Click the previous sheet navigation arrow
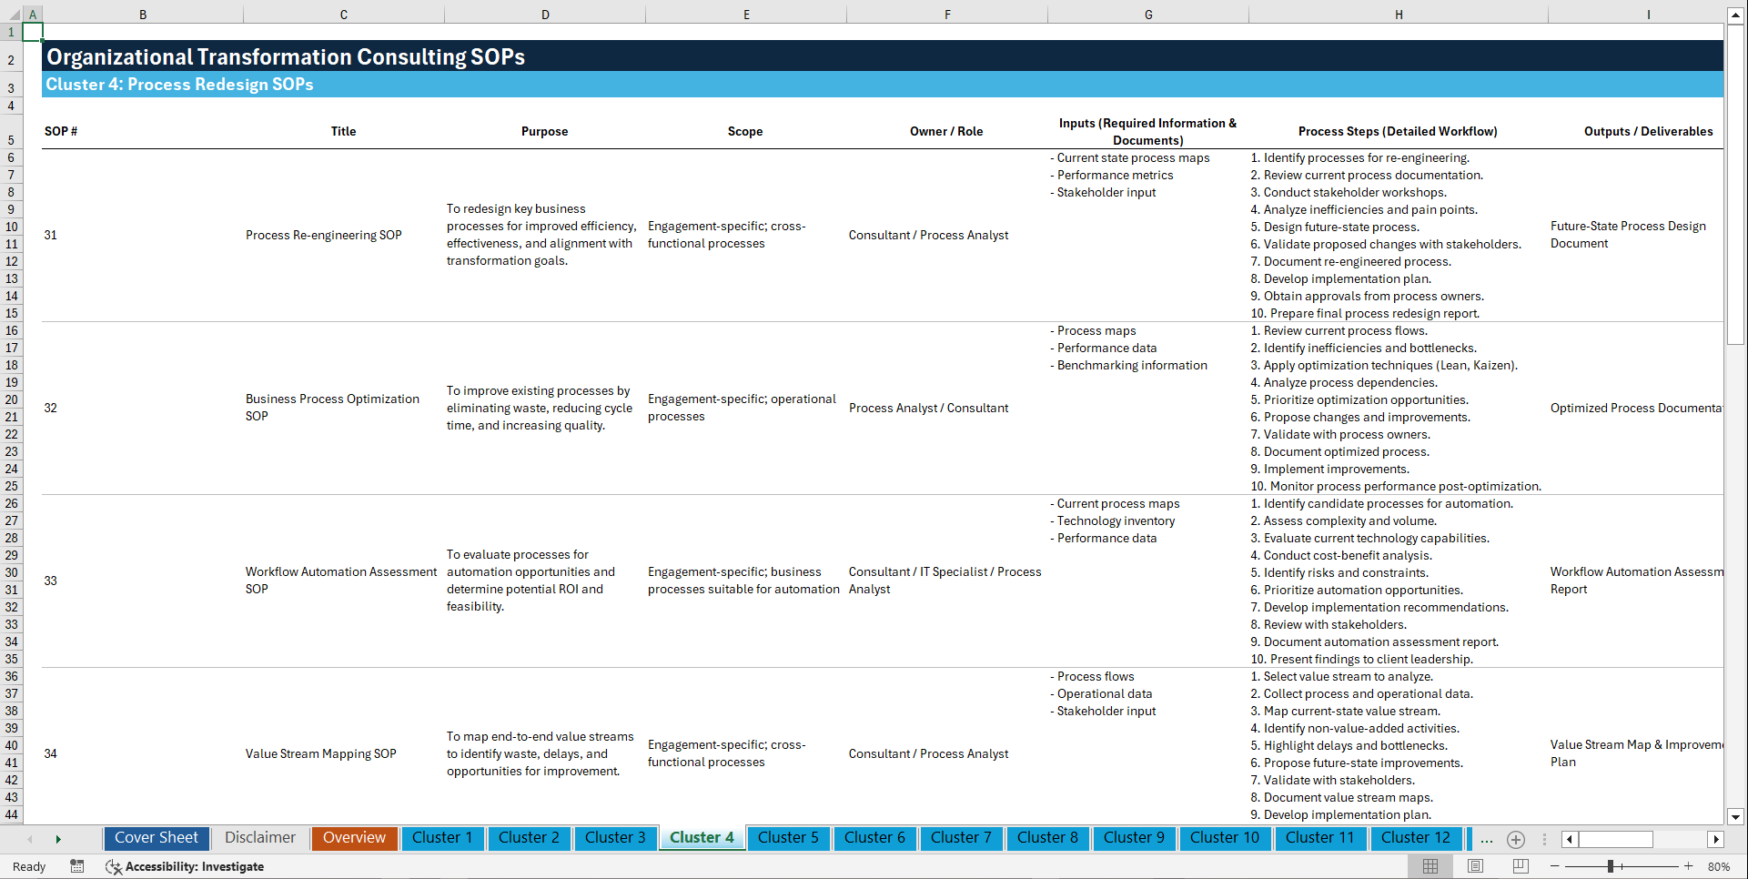1748x879 pixels. click(x=30, y=839)
